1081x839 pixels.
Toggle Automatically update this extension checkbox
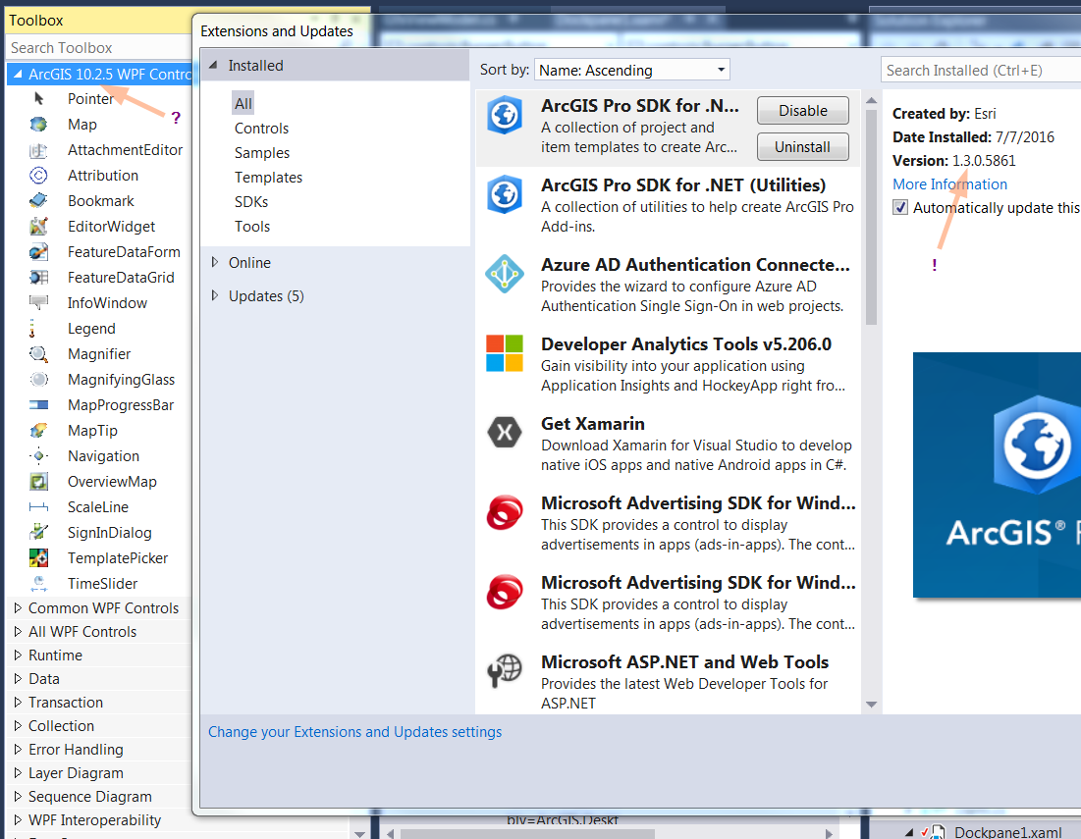[900, 207]
